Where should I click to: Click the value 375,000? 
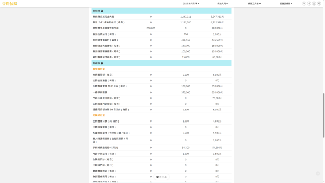click(186, 92)
